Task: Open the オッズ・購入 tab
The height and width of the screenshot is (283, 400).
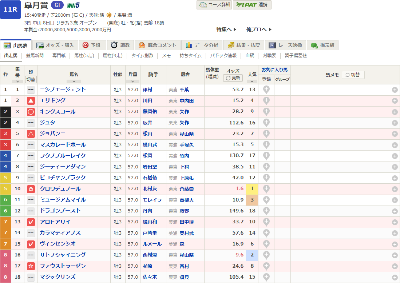Action: click(x=56, y=45)
